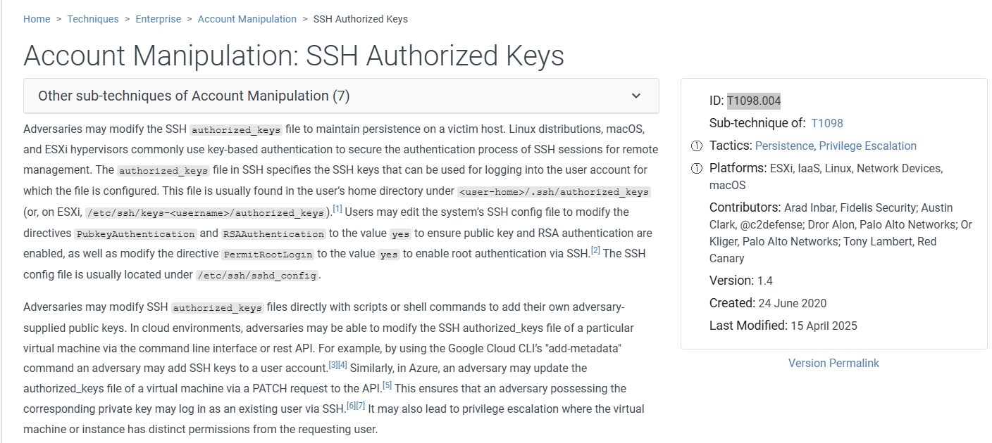992x443 pixels.
Task: Open citation reference [2]
Action: pos(595,251)
